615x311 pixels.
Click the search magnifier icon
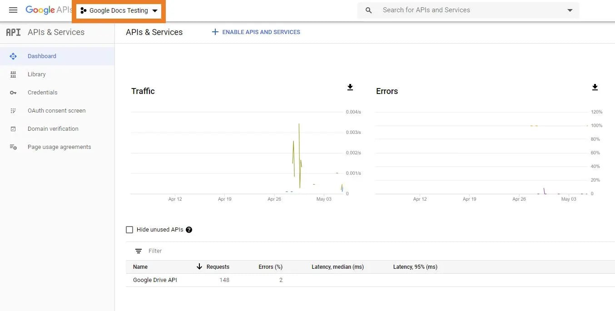(369, 10)
